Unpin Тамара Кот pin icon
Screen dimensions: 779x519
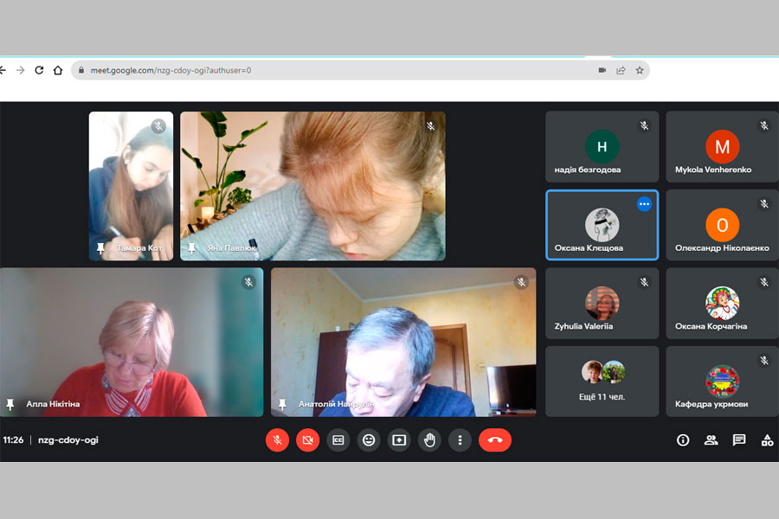[101, 248]
